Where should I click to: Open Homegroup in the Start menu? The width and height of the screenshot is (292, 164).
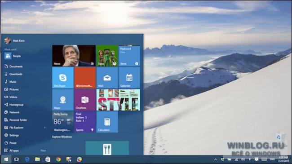pos(14,105)
